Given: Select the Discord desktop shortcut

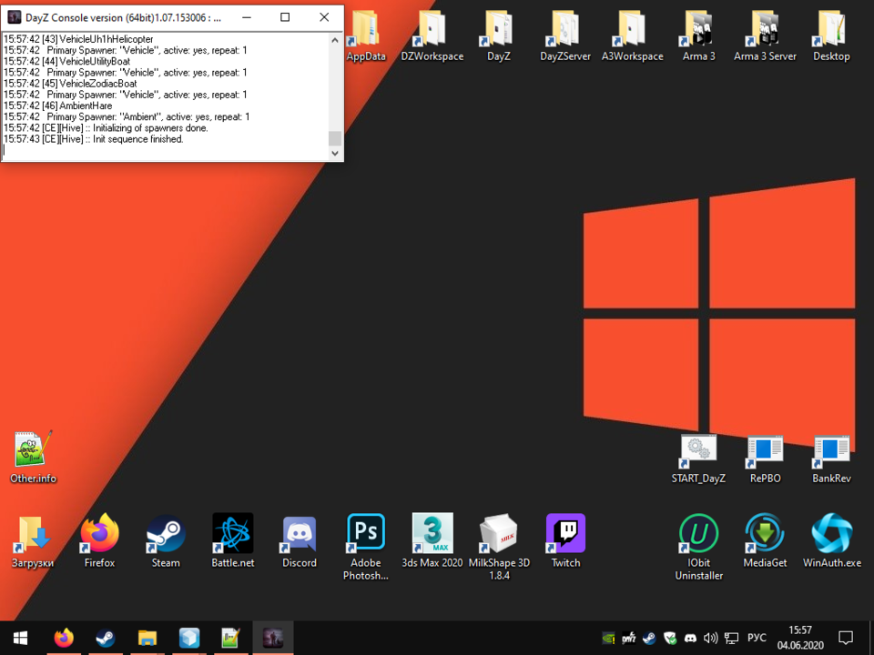Looking at the screenshot, I should pos(300,540).
